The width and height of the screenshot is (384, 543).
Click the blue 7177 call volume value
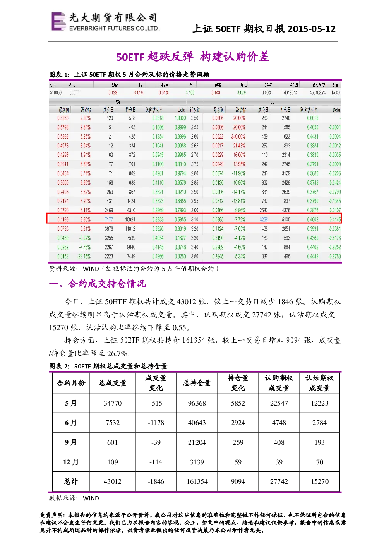pyautogui.click(x=109, y=219)
